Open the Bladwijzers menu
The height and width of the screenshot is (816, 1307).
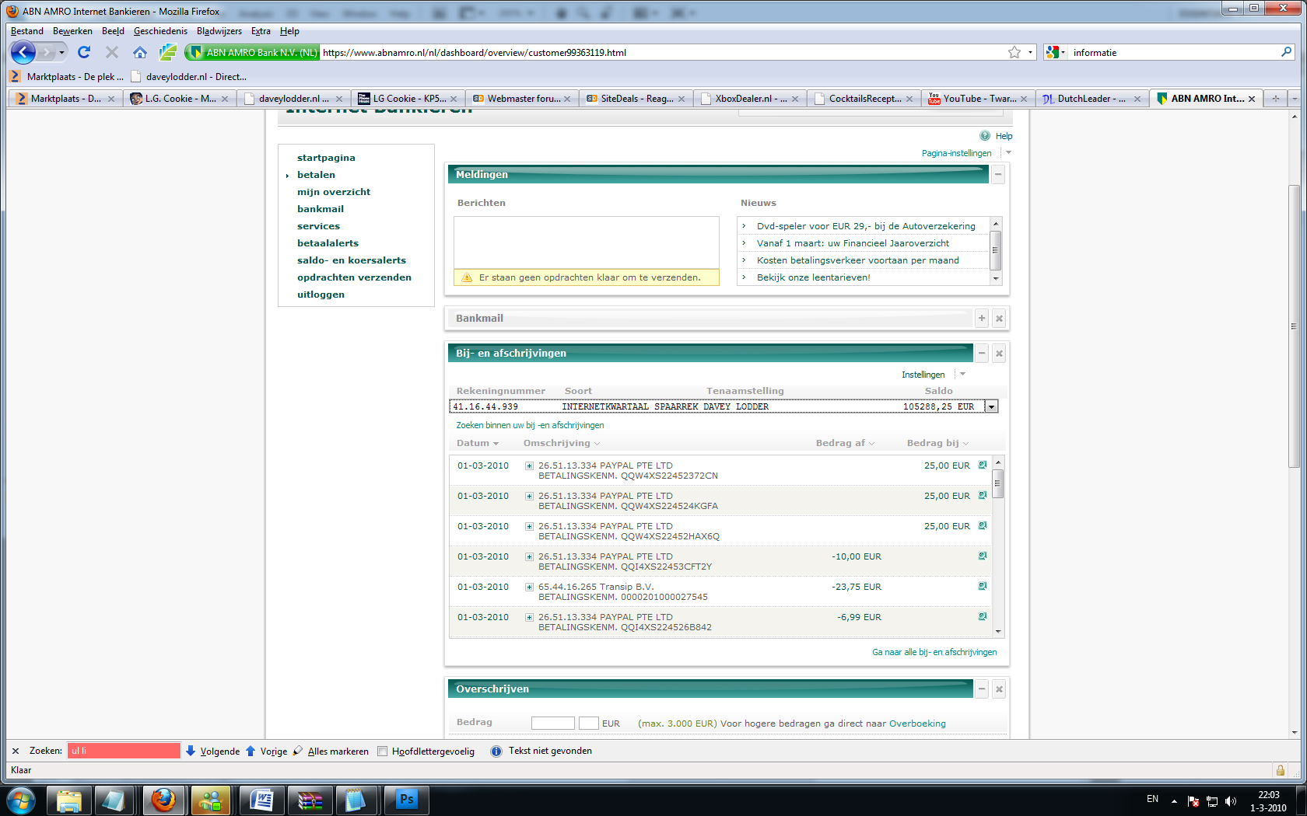click(x=219, y=31)
